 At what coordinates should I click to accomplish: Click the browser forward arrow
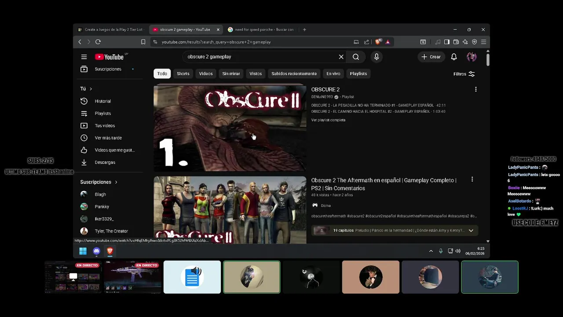click(x=88, y=42)
